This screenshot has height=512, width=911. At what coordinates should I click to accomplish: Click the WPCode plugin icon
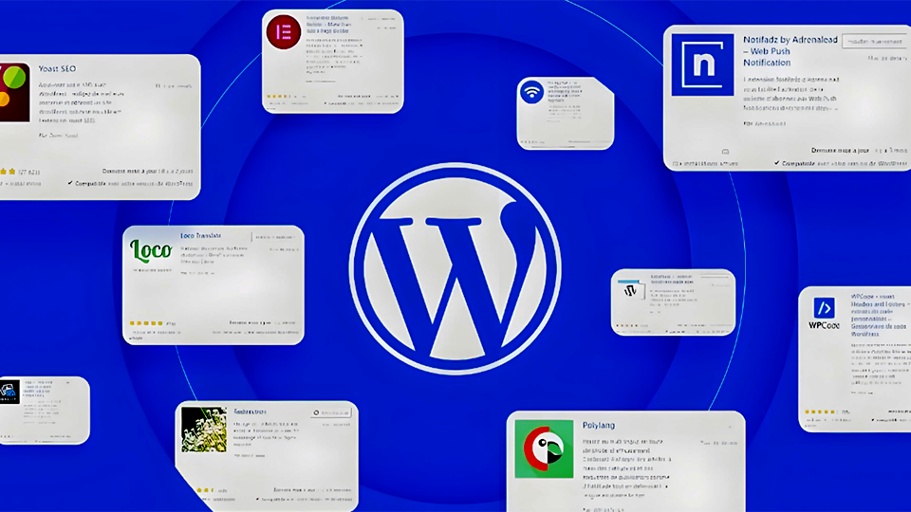(x=824, y=308)
